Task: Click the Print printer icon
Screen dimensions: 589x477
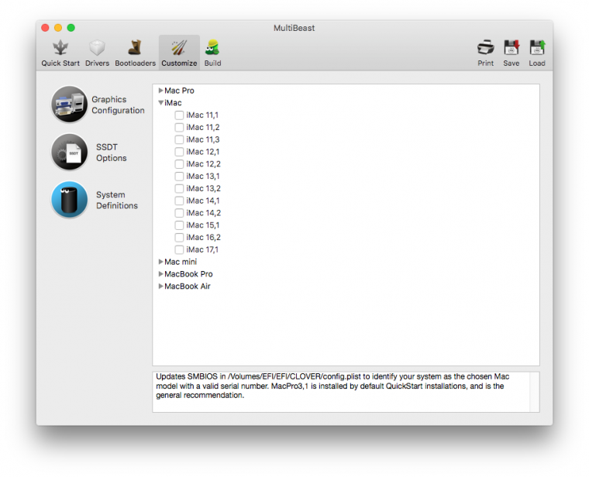Action: 485,48
